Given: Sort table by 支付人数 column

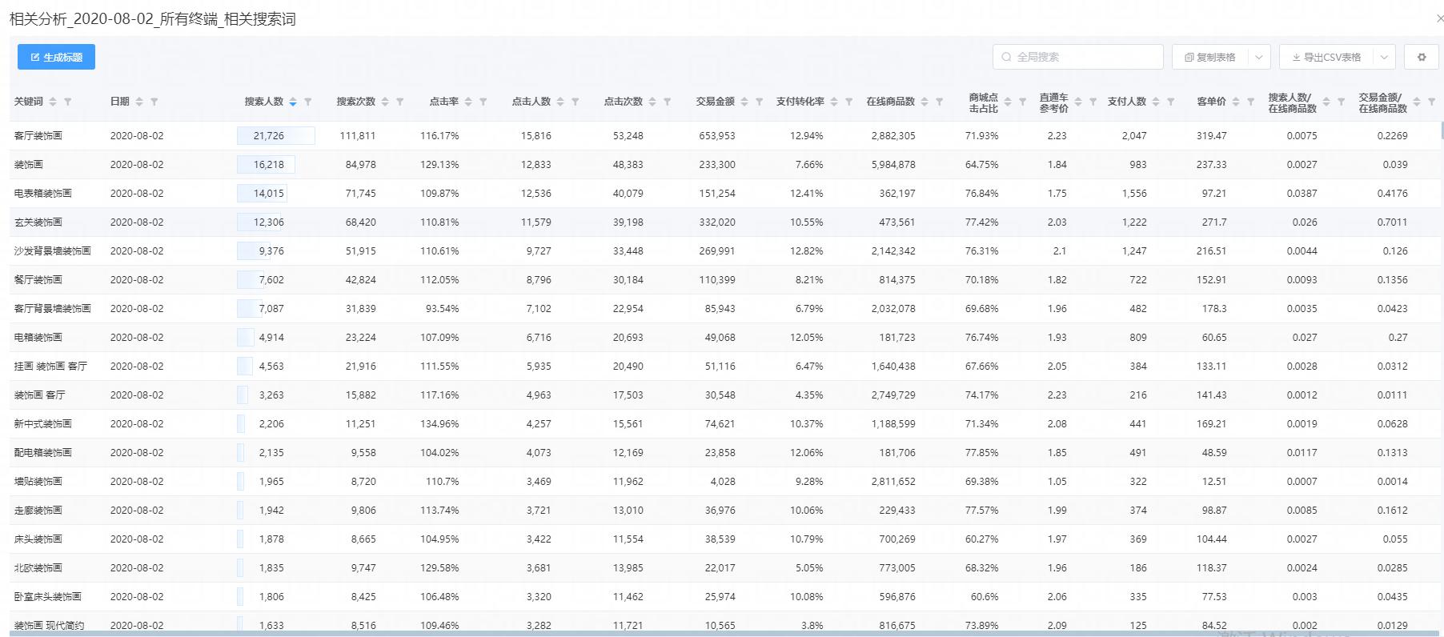Looking at the screenshot, I should [x=1156, y=102].
